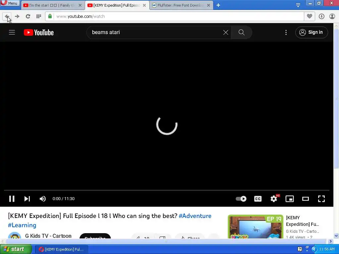Viewport: 339px width, 254px height.
Task: Open YouTube hamburger guide menu
Action: coord(12,32)
